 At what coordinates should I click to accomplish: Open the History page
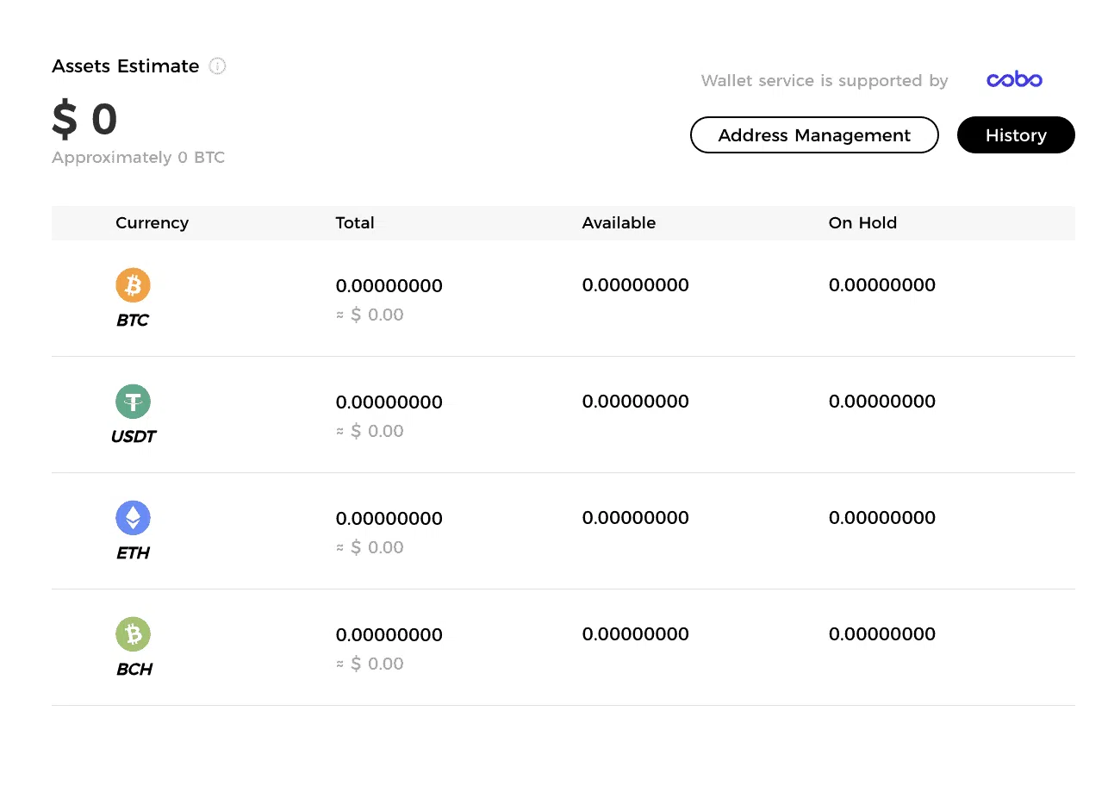[x=1016, y=135]
